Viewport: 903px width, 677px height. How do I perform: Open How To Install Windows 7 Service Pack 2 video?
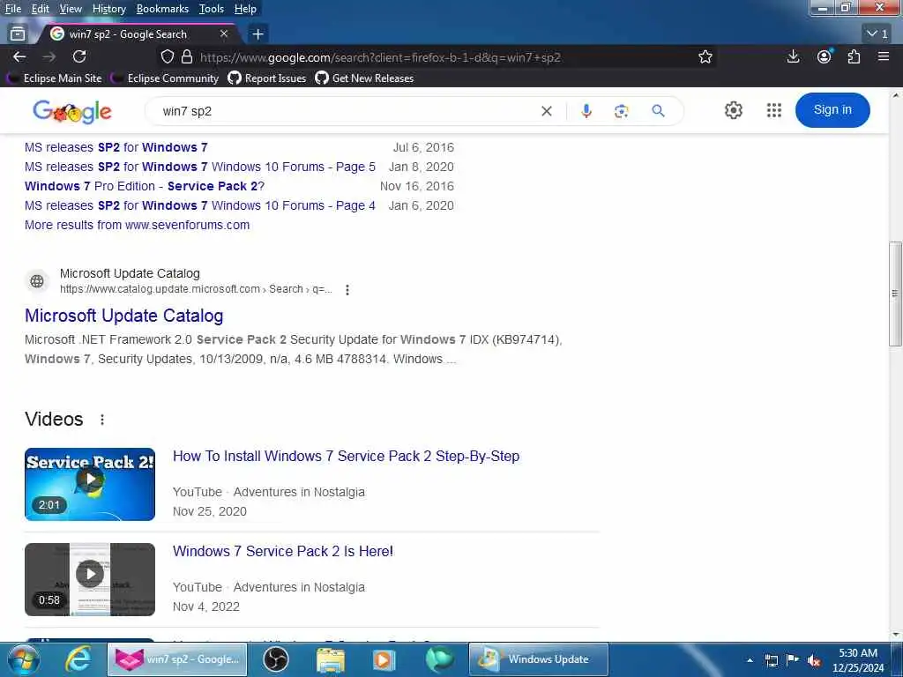click(x=346, y=457)
